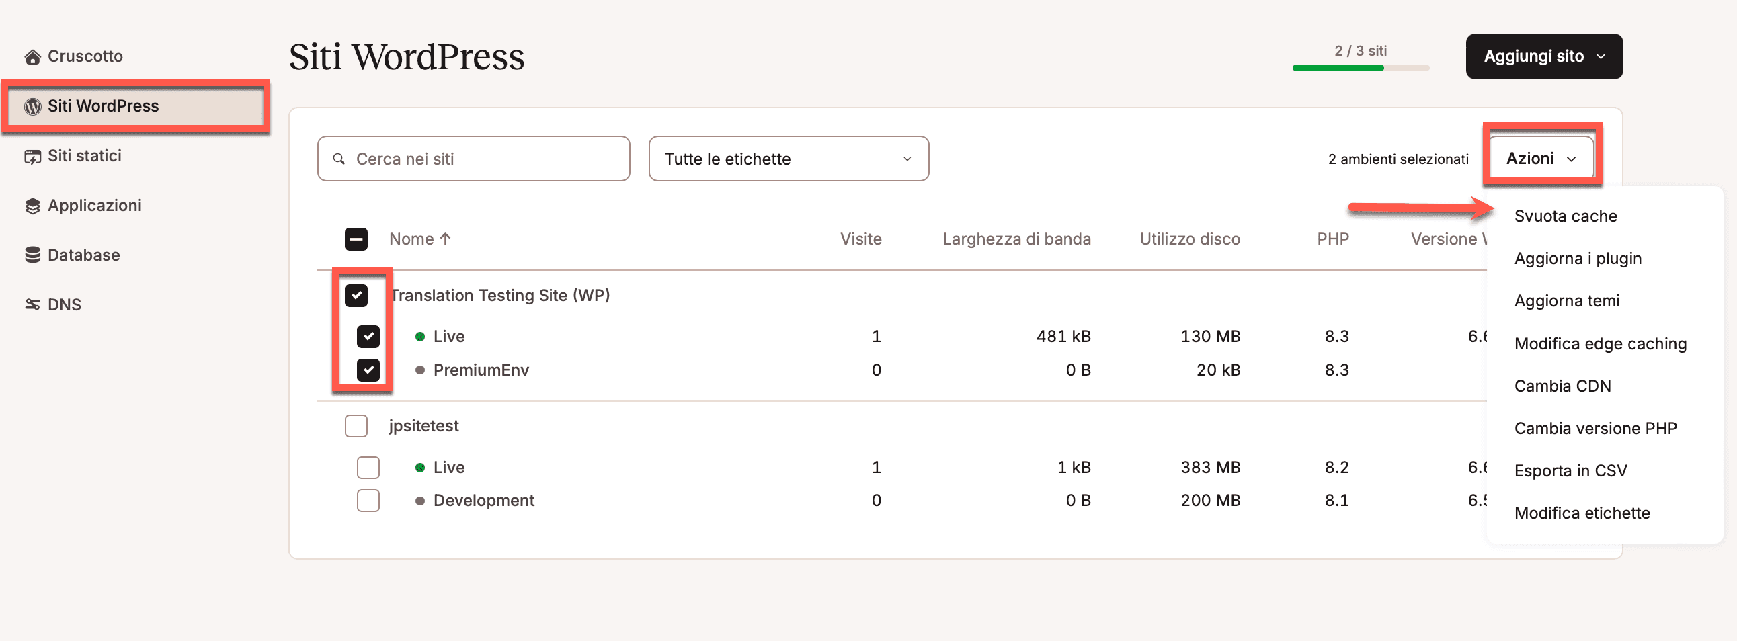Choose Svuota cache from the menu
The width and height of the screenshot is (1737, 641).
tap(1565, 216)
